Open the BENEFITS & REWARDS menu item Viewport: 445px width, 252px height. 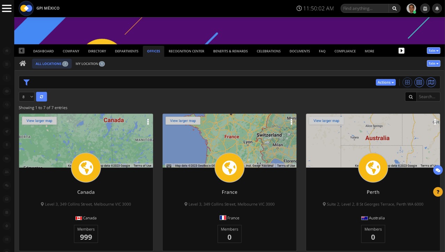point(230,51)
